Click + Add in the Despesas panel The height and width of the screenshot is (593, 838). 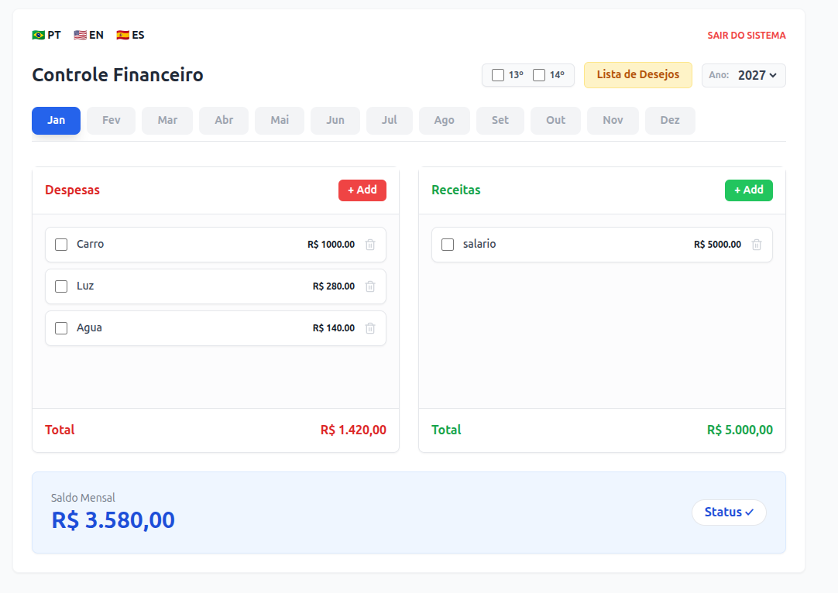[x=362, y=190]
